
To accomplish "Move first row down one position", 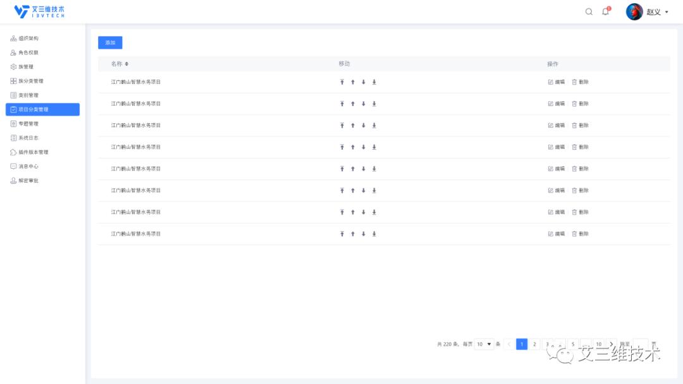I will click(x=363, y=81).
